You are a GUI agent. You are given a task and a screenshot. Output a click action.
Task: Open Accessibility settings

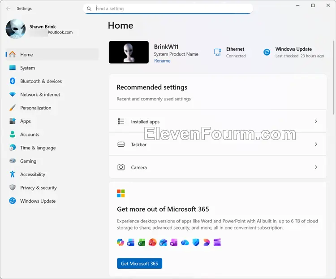(52, 174)
